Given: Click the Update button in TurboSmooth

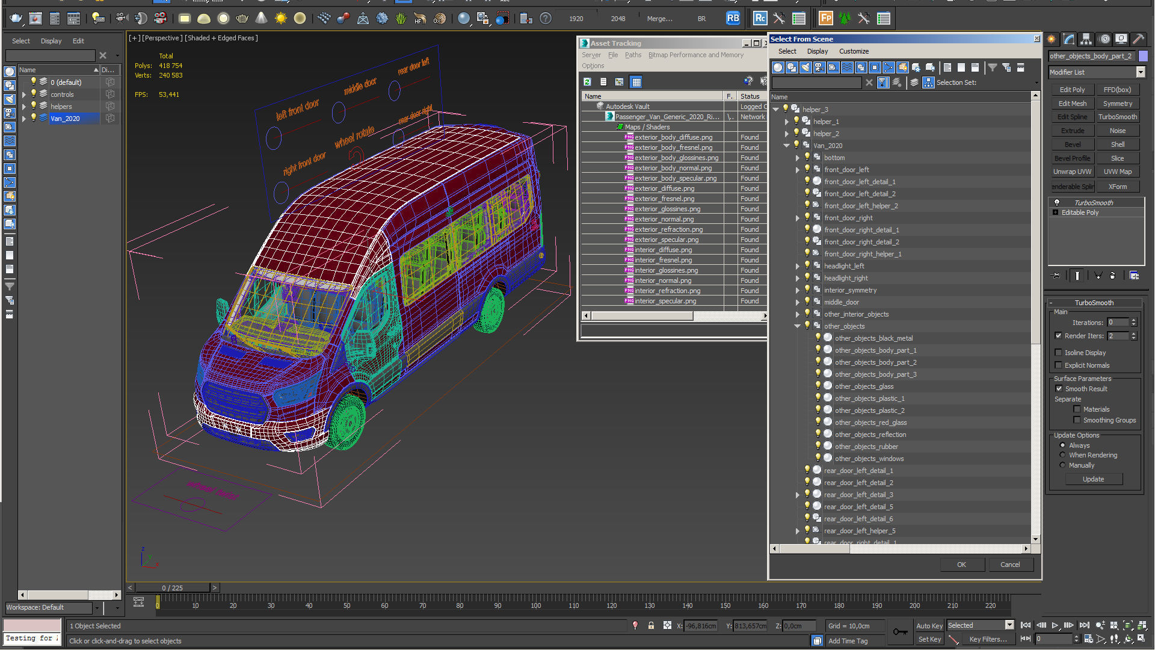Looking at the screenshot, I should click(1093, 479).
